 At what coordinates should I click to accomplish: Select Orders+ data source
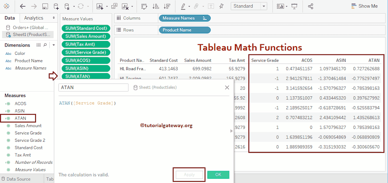click(27, 28)
